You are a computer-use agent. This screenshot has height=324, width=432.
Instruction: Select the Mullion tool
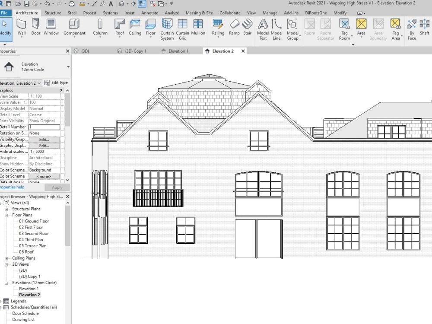click(198, 28)
